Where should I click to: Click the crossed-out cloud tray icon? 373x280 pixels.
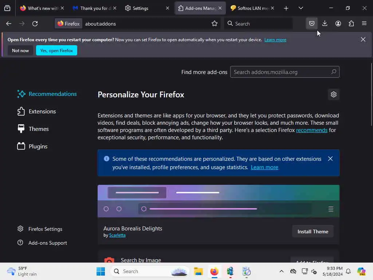pyautogui.click(x=293, y=271)
